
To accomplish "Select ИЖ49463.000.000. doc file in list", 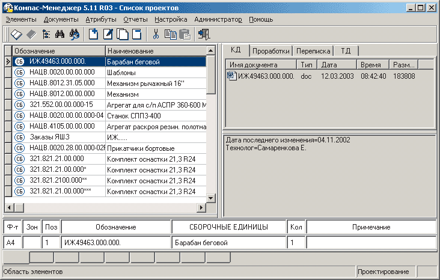I will pyautogui.click(x=266, y=76).
